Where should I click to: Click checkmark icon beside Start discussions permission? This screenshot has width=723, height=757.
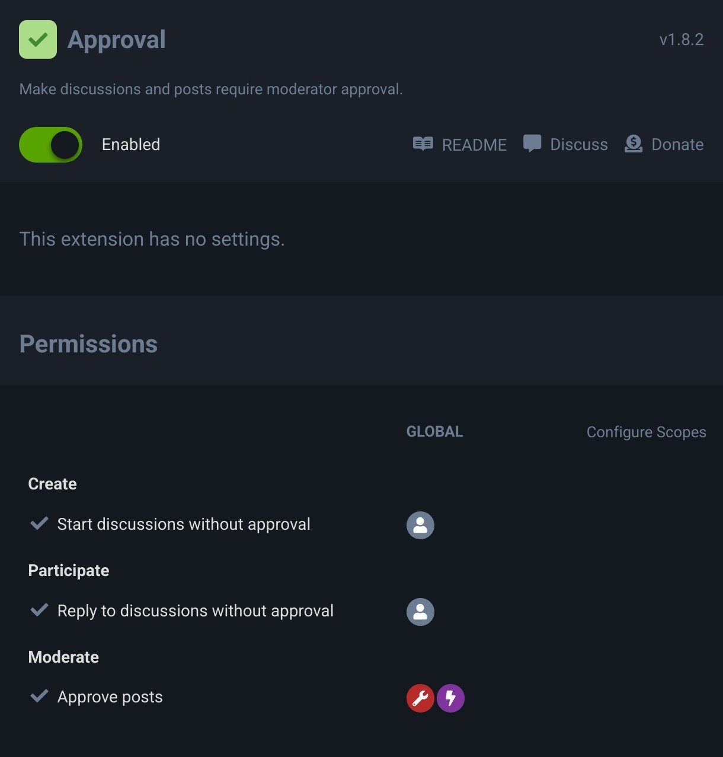(39, 523)
